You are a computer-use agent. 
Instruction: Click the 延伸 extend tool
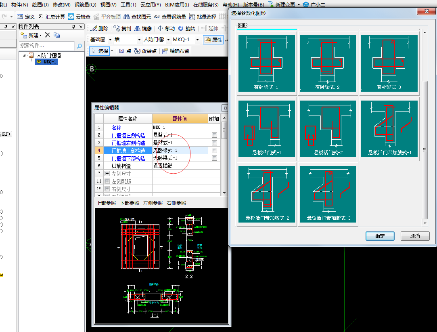point(209,28)
